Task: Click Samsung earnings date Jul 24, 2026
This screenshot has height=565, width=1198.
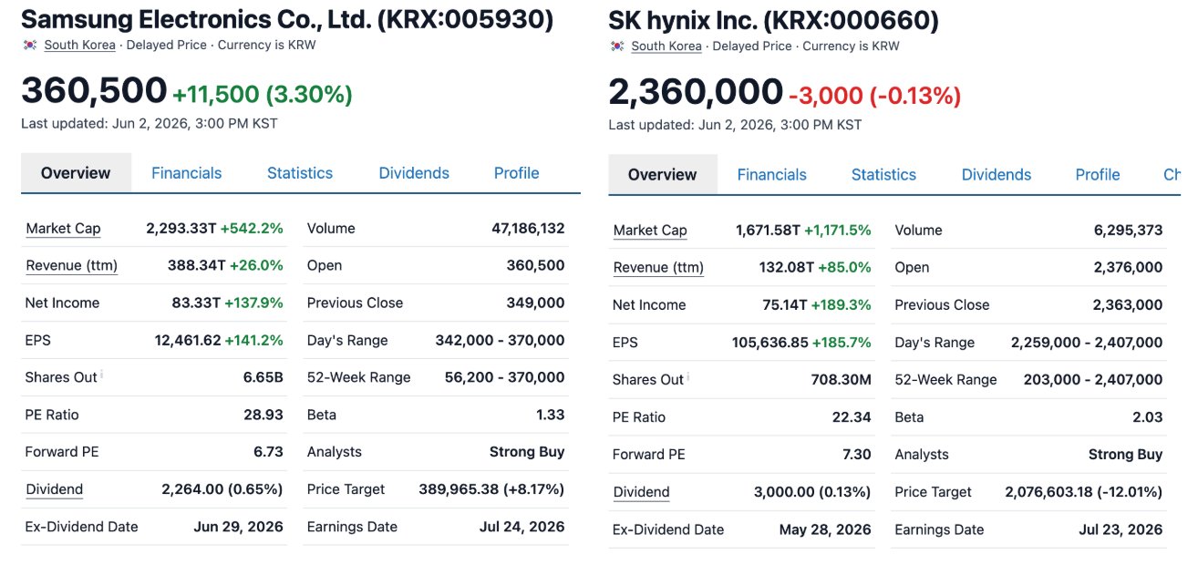Action: tap(522, 527)
